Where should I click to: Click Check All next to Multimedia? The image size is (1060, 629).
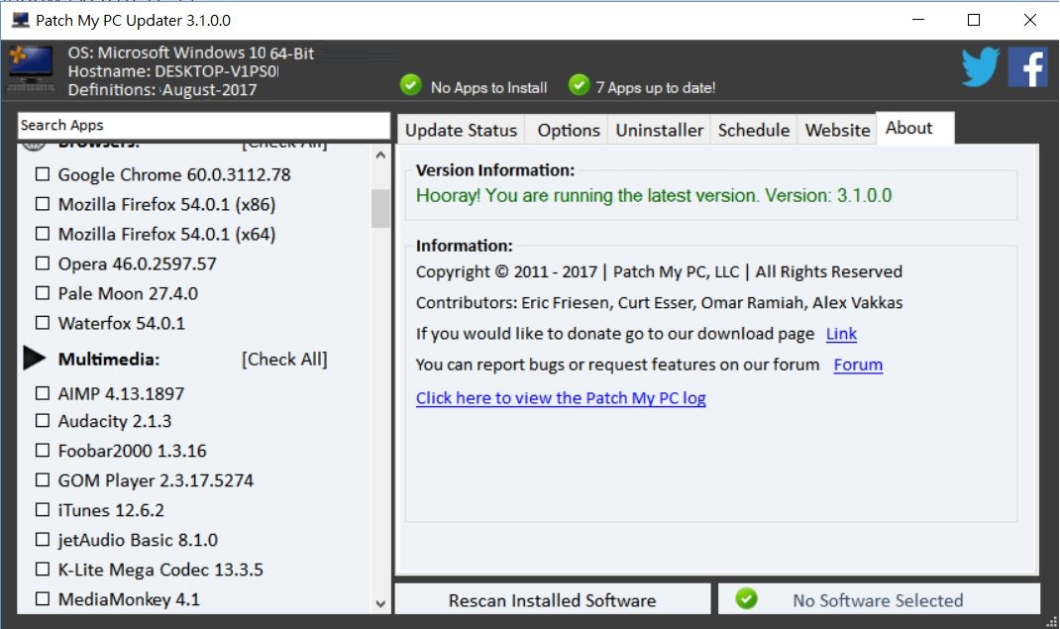[x=284, y=359]
